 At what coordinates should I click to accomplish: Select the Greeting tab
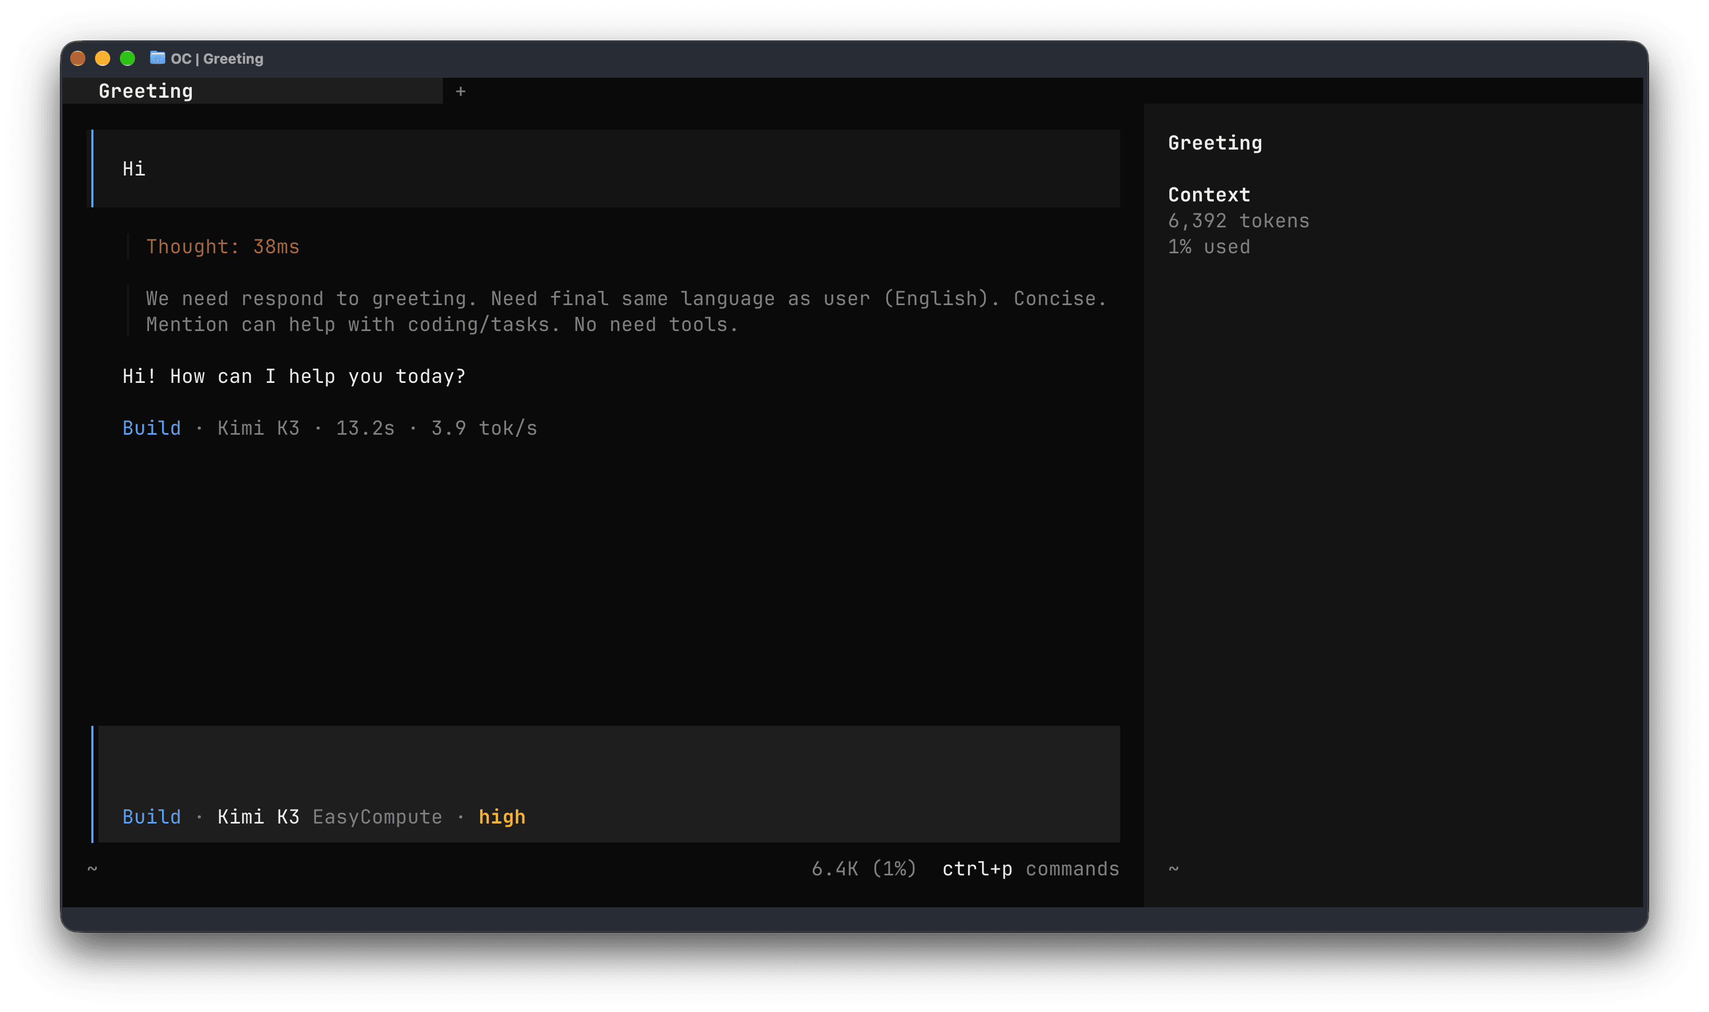click(252, 91)
